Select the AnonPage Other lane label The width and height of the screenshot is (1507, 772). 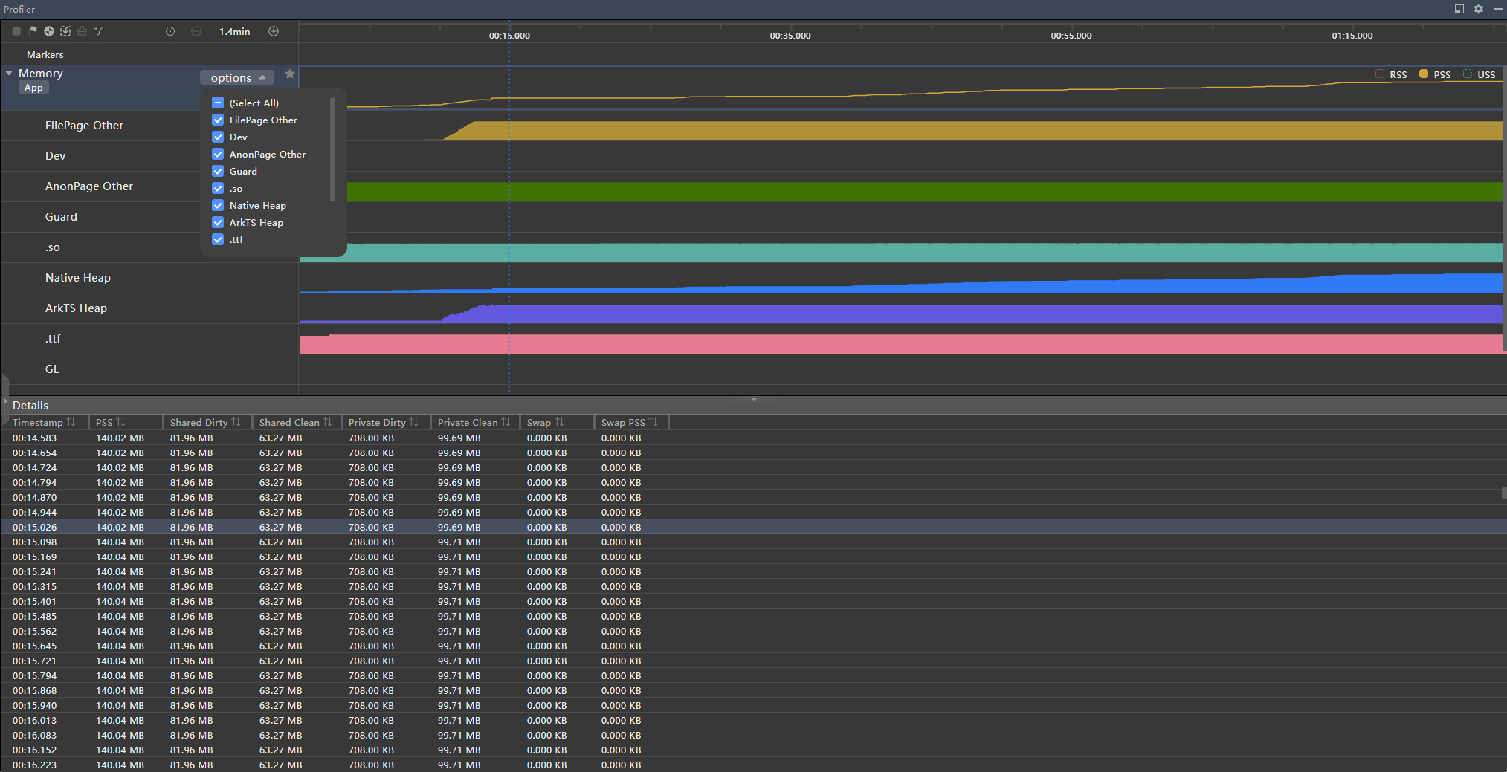tap(89, 186)
